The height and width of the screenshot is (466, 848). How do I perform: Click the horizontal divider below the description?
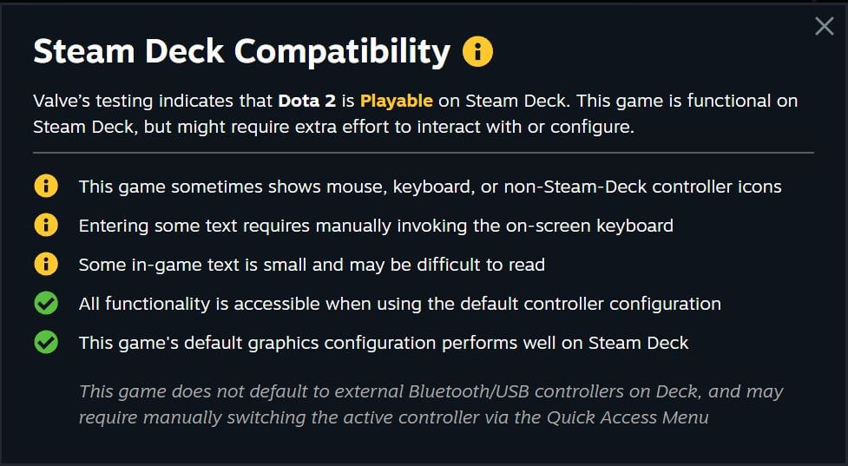424,153
